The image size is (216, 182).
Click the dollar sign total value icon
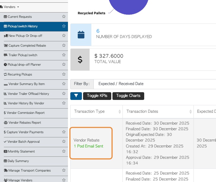click(x=80, y=59)
